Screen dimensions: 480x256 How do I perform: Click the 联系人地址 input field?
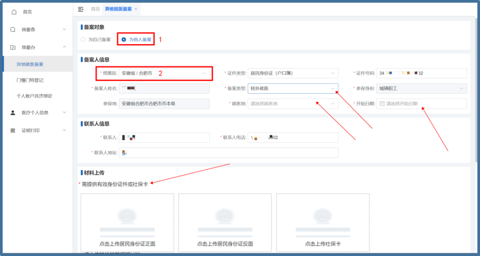228,153
